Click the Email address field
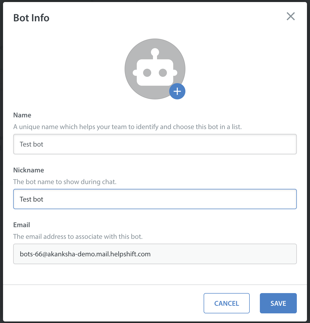 point(155,254)
